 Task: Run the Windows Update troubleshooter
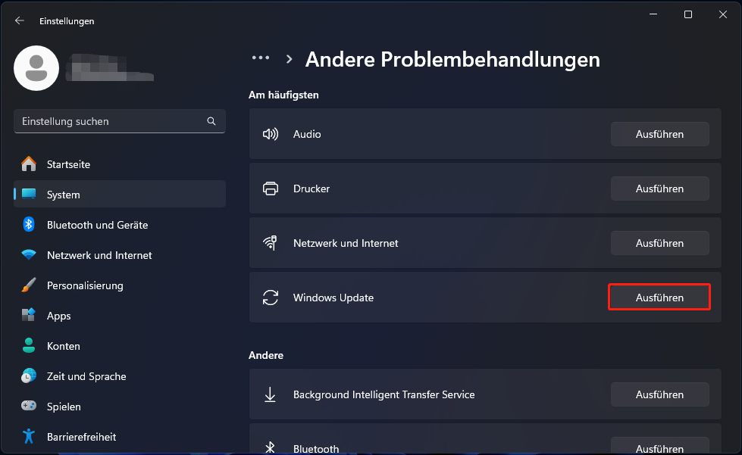click(x=659, y=298)
